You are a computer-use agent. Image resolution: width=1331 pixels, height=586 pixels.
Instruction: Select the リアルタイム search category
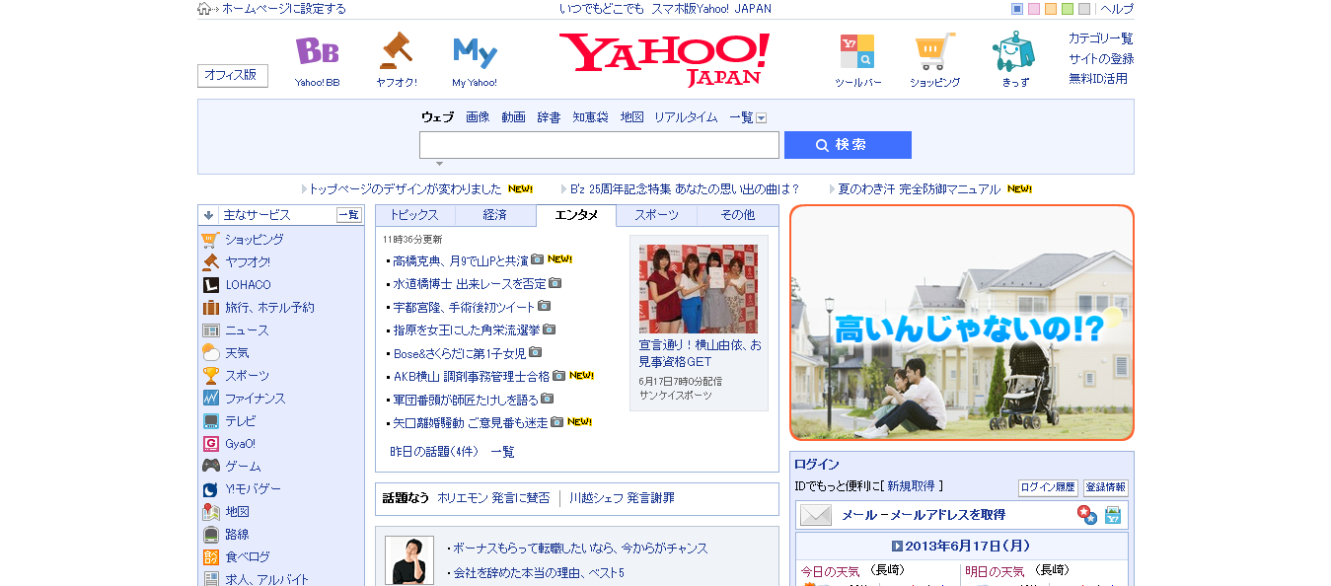pos(686,117)
